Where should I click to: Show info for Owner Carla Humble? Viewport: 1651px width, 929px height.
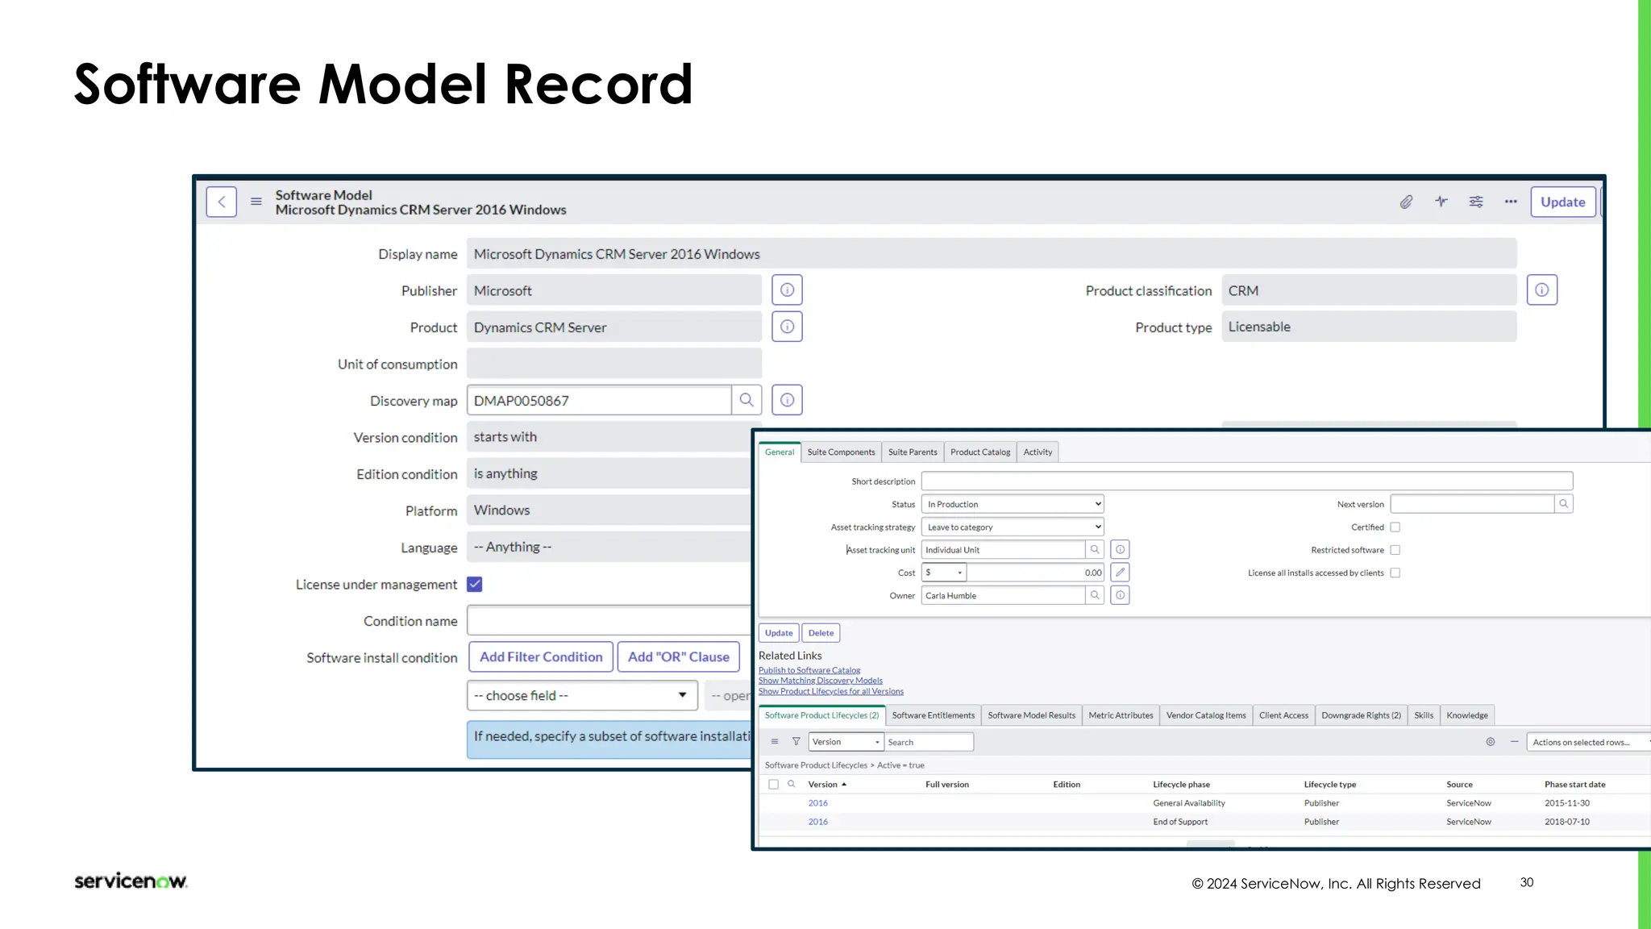1120,595
